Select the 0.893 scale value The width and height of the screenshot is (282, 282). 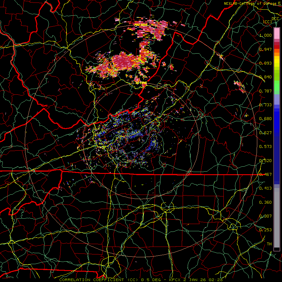pyautogui.click(x=265, y=63)
